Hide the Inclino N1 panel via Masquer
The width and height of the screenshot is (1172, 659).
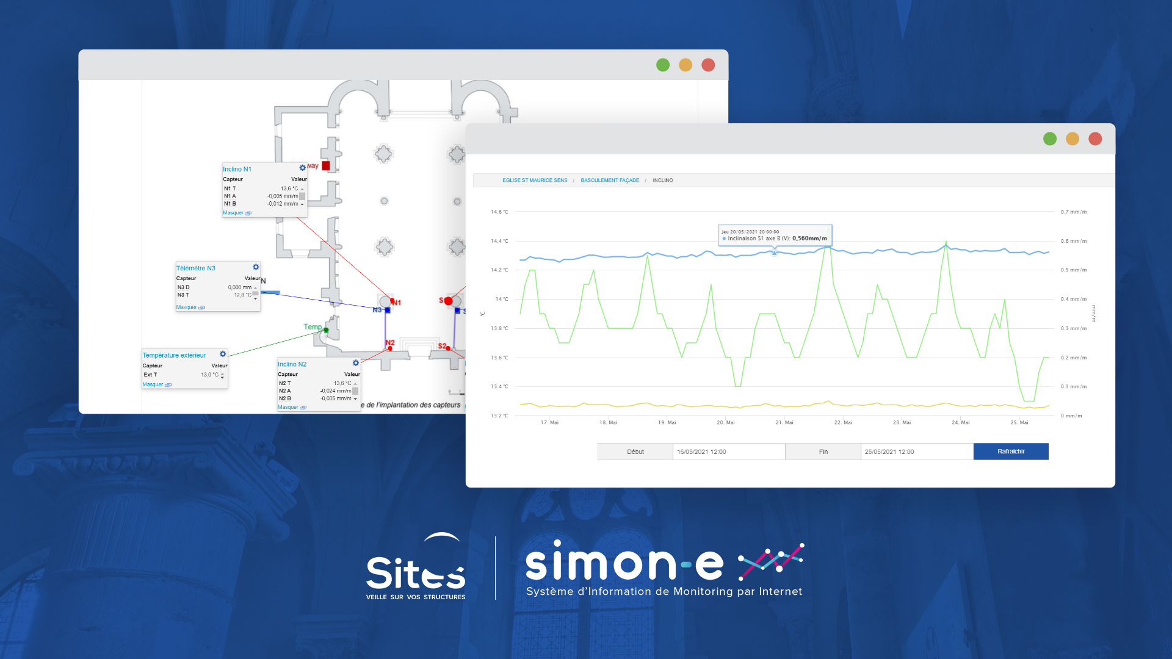pyautogui.click(x=233, y=213)
